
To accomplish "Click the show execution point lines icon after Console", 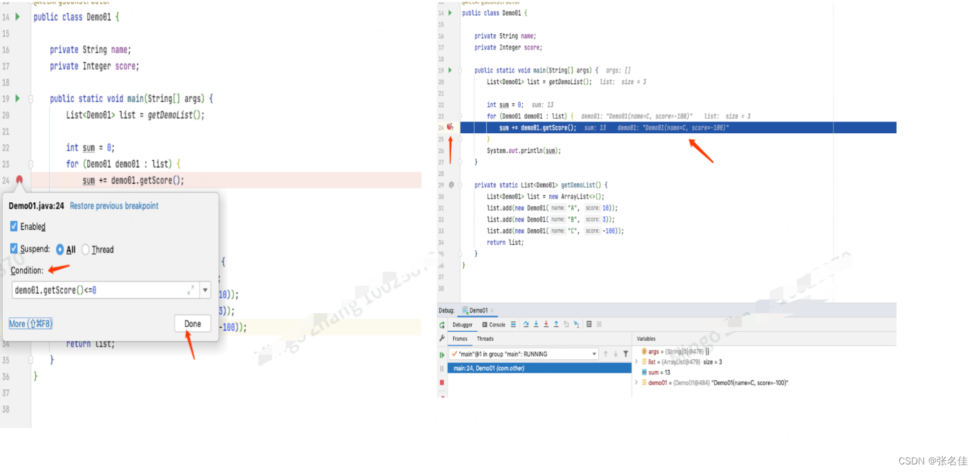I will (x=513, y=324).
